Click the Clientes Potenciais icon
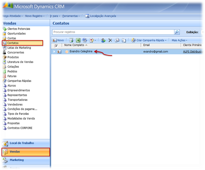 point(5,29)
